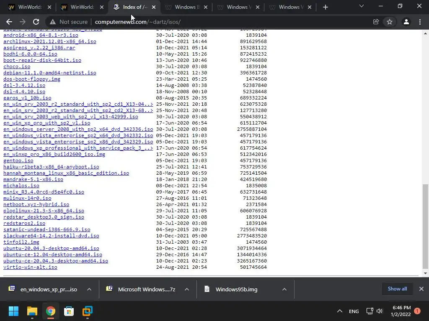The height and width of the screenshot is (321, 429).
Task: Open VirtualBox icon in taskbar
Action: (x=88, y=311)
